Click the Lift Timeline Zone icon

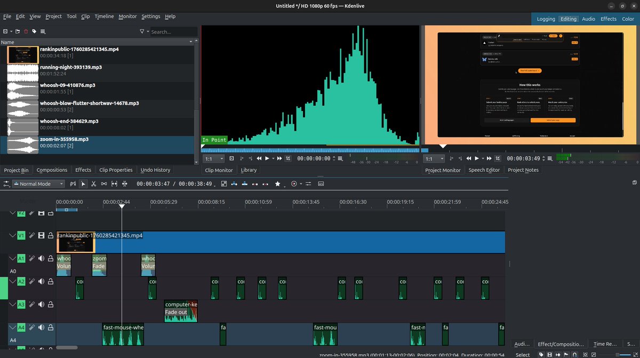tap(265, 184)
